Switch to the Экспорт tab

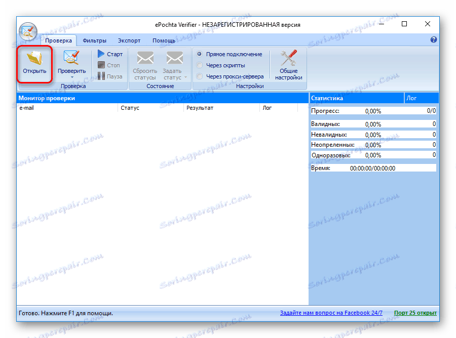click(129, 40)
